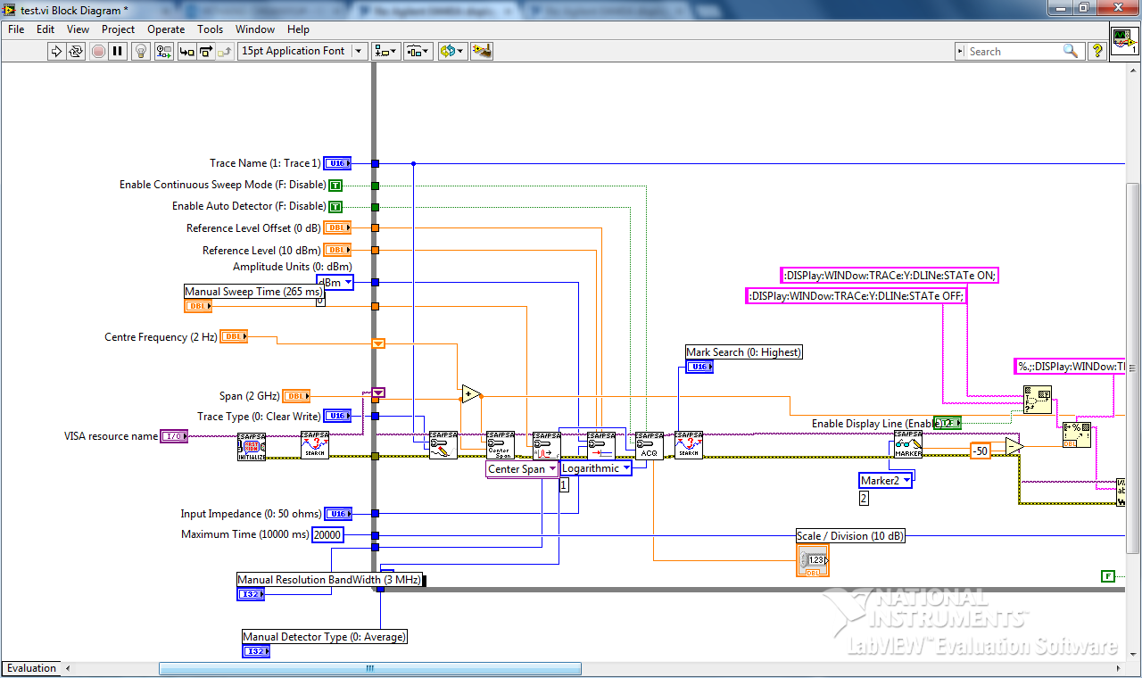Select the SEARCH VI next to Initialize
The width and height of the screenshot is (1142, 678).
[x=314, y=445]
